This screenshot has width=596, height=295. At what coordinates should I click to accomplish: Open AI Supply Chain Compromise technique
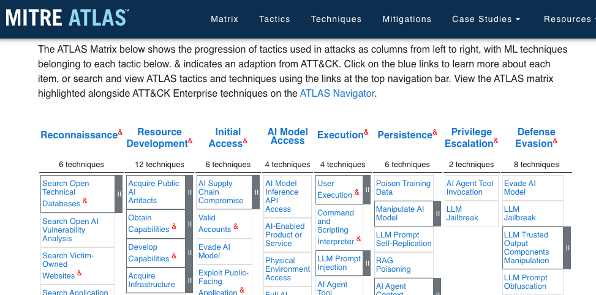coord(221,192)
